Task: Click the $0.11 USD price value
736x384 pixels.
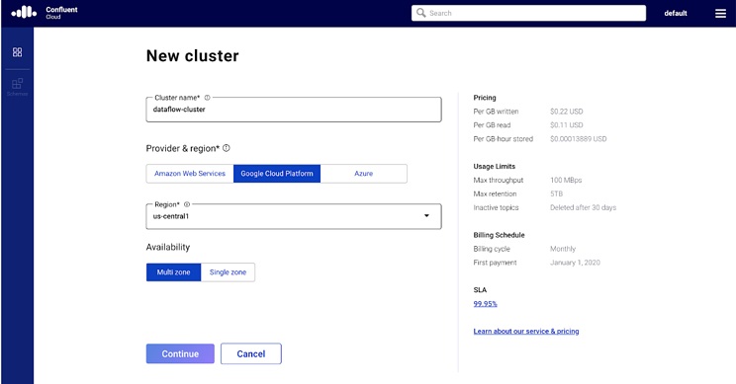Action: click(x=567, y=125)
